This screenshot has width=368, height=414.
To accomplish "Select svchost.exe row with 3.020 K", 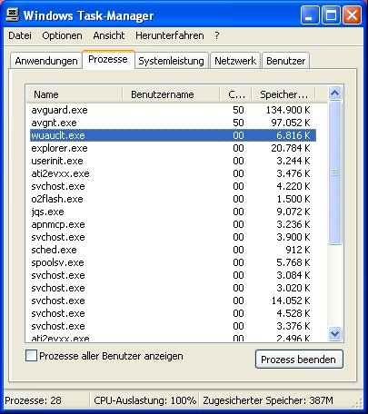I will click(173, 288).
